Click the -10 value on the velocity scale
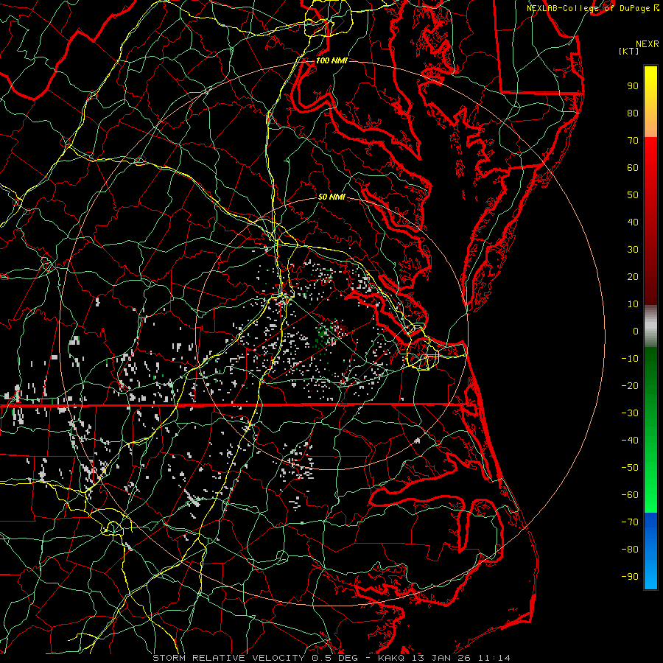 click(630, 359)
